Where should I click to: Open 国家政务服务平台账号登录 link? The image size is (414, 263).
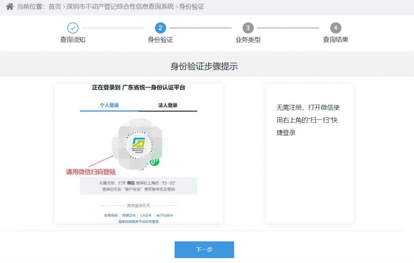(139, 221)
